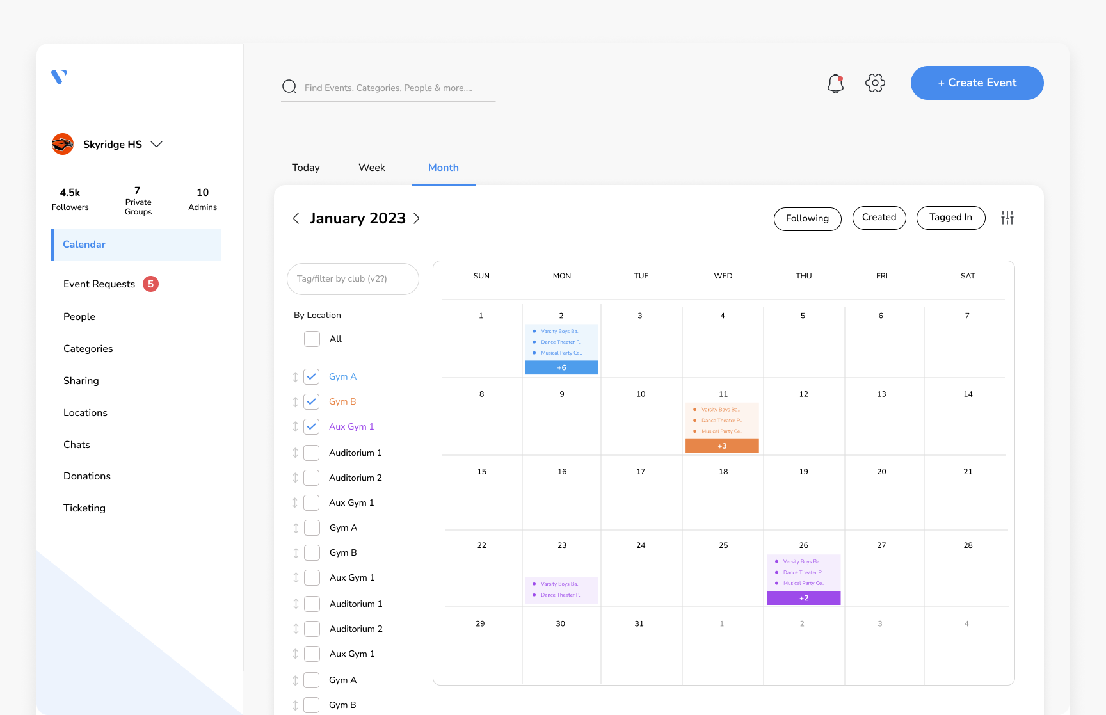Click the calendar filter sliders icon
1106x715 pixels.
point(1007,218)
